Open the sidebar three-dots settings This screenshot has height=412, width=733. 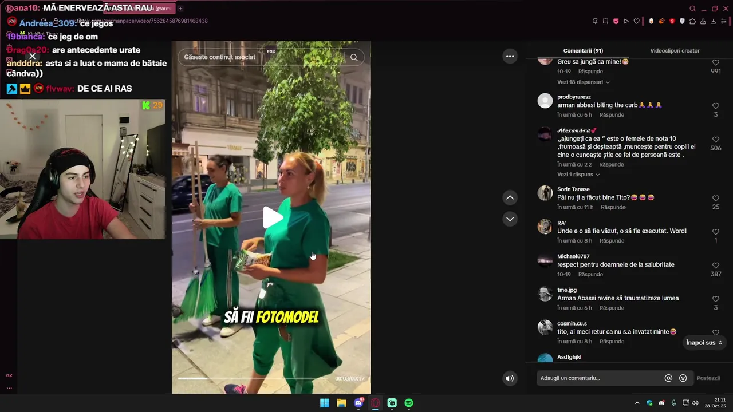pos(9,388)
